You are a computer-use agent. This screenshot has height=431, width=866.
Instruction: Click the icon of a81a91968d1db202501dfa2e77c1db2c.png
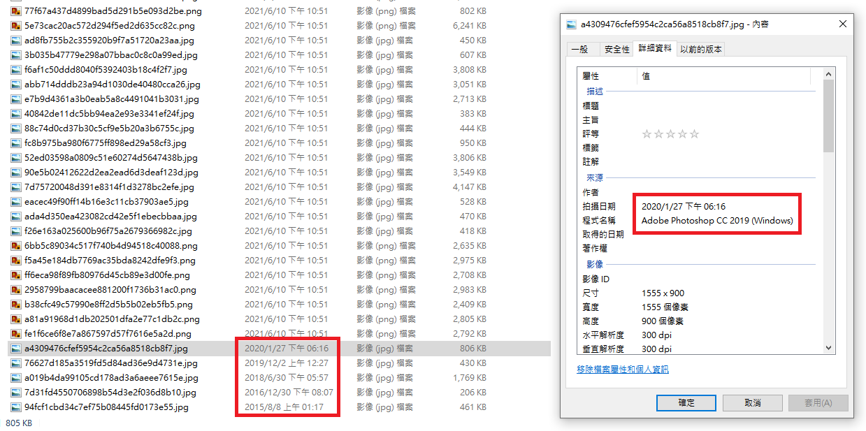pos(16,319)
